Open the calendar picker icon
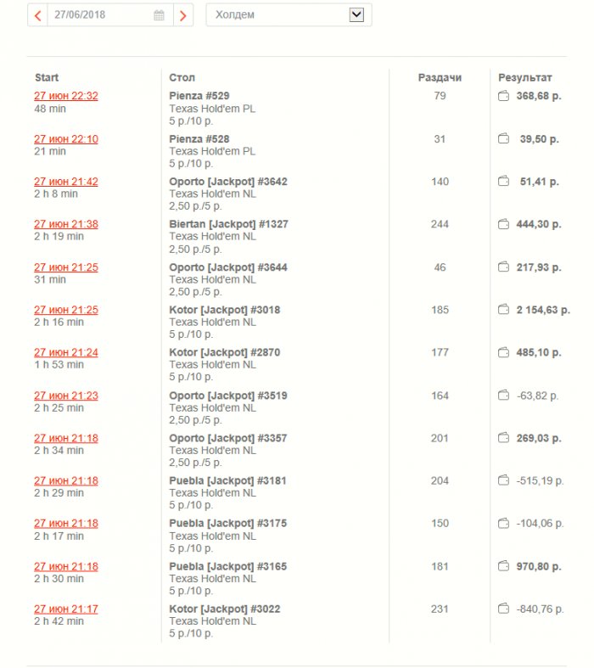The image size is (594, 668). pyautogui.click(x=159, y=15)
